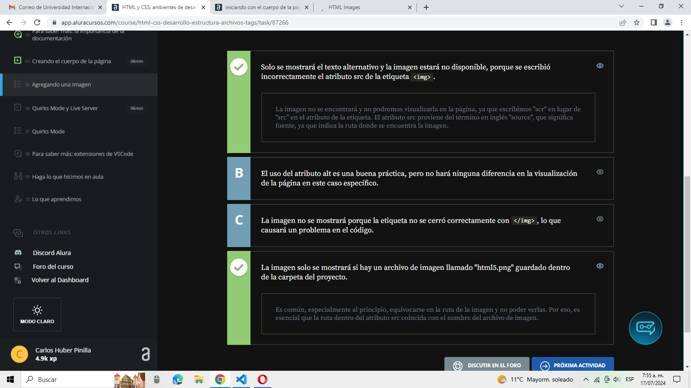Switch to iniciando con el cuerpo tab
Image resolution: width=691 pixels, height=388 pixels.
pyautogui.click(x=261, y=7)
